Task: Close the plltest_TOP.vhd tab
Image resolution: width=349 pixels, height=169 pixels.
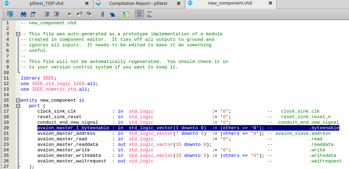Action: click(x=87, y=3)
